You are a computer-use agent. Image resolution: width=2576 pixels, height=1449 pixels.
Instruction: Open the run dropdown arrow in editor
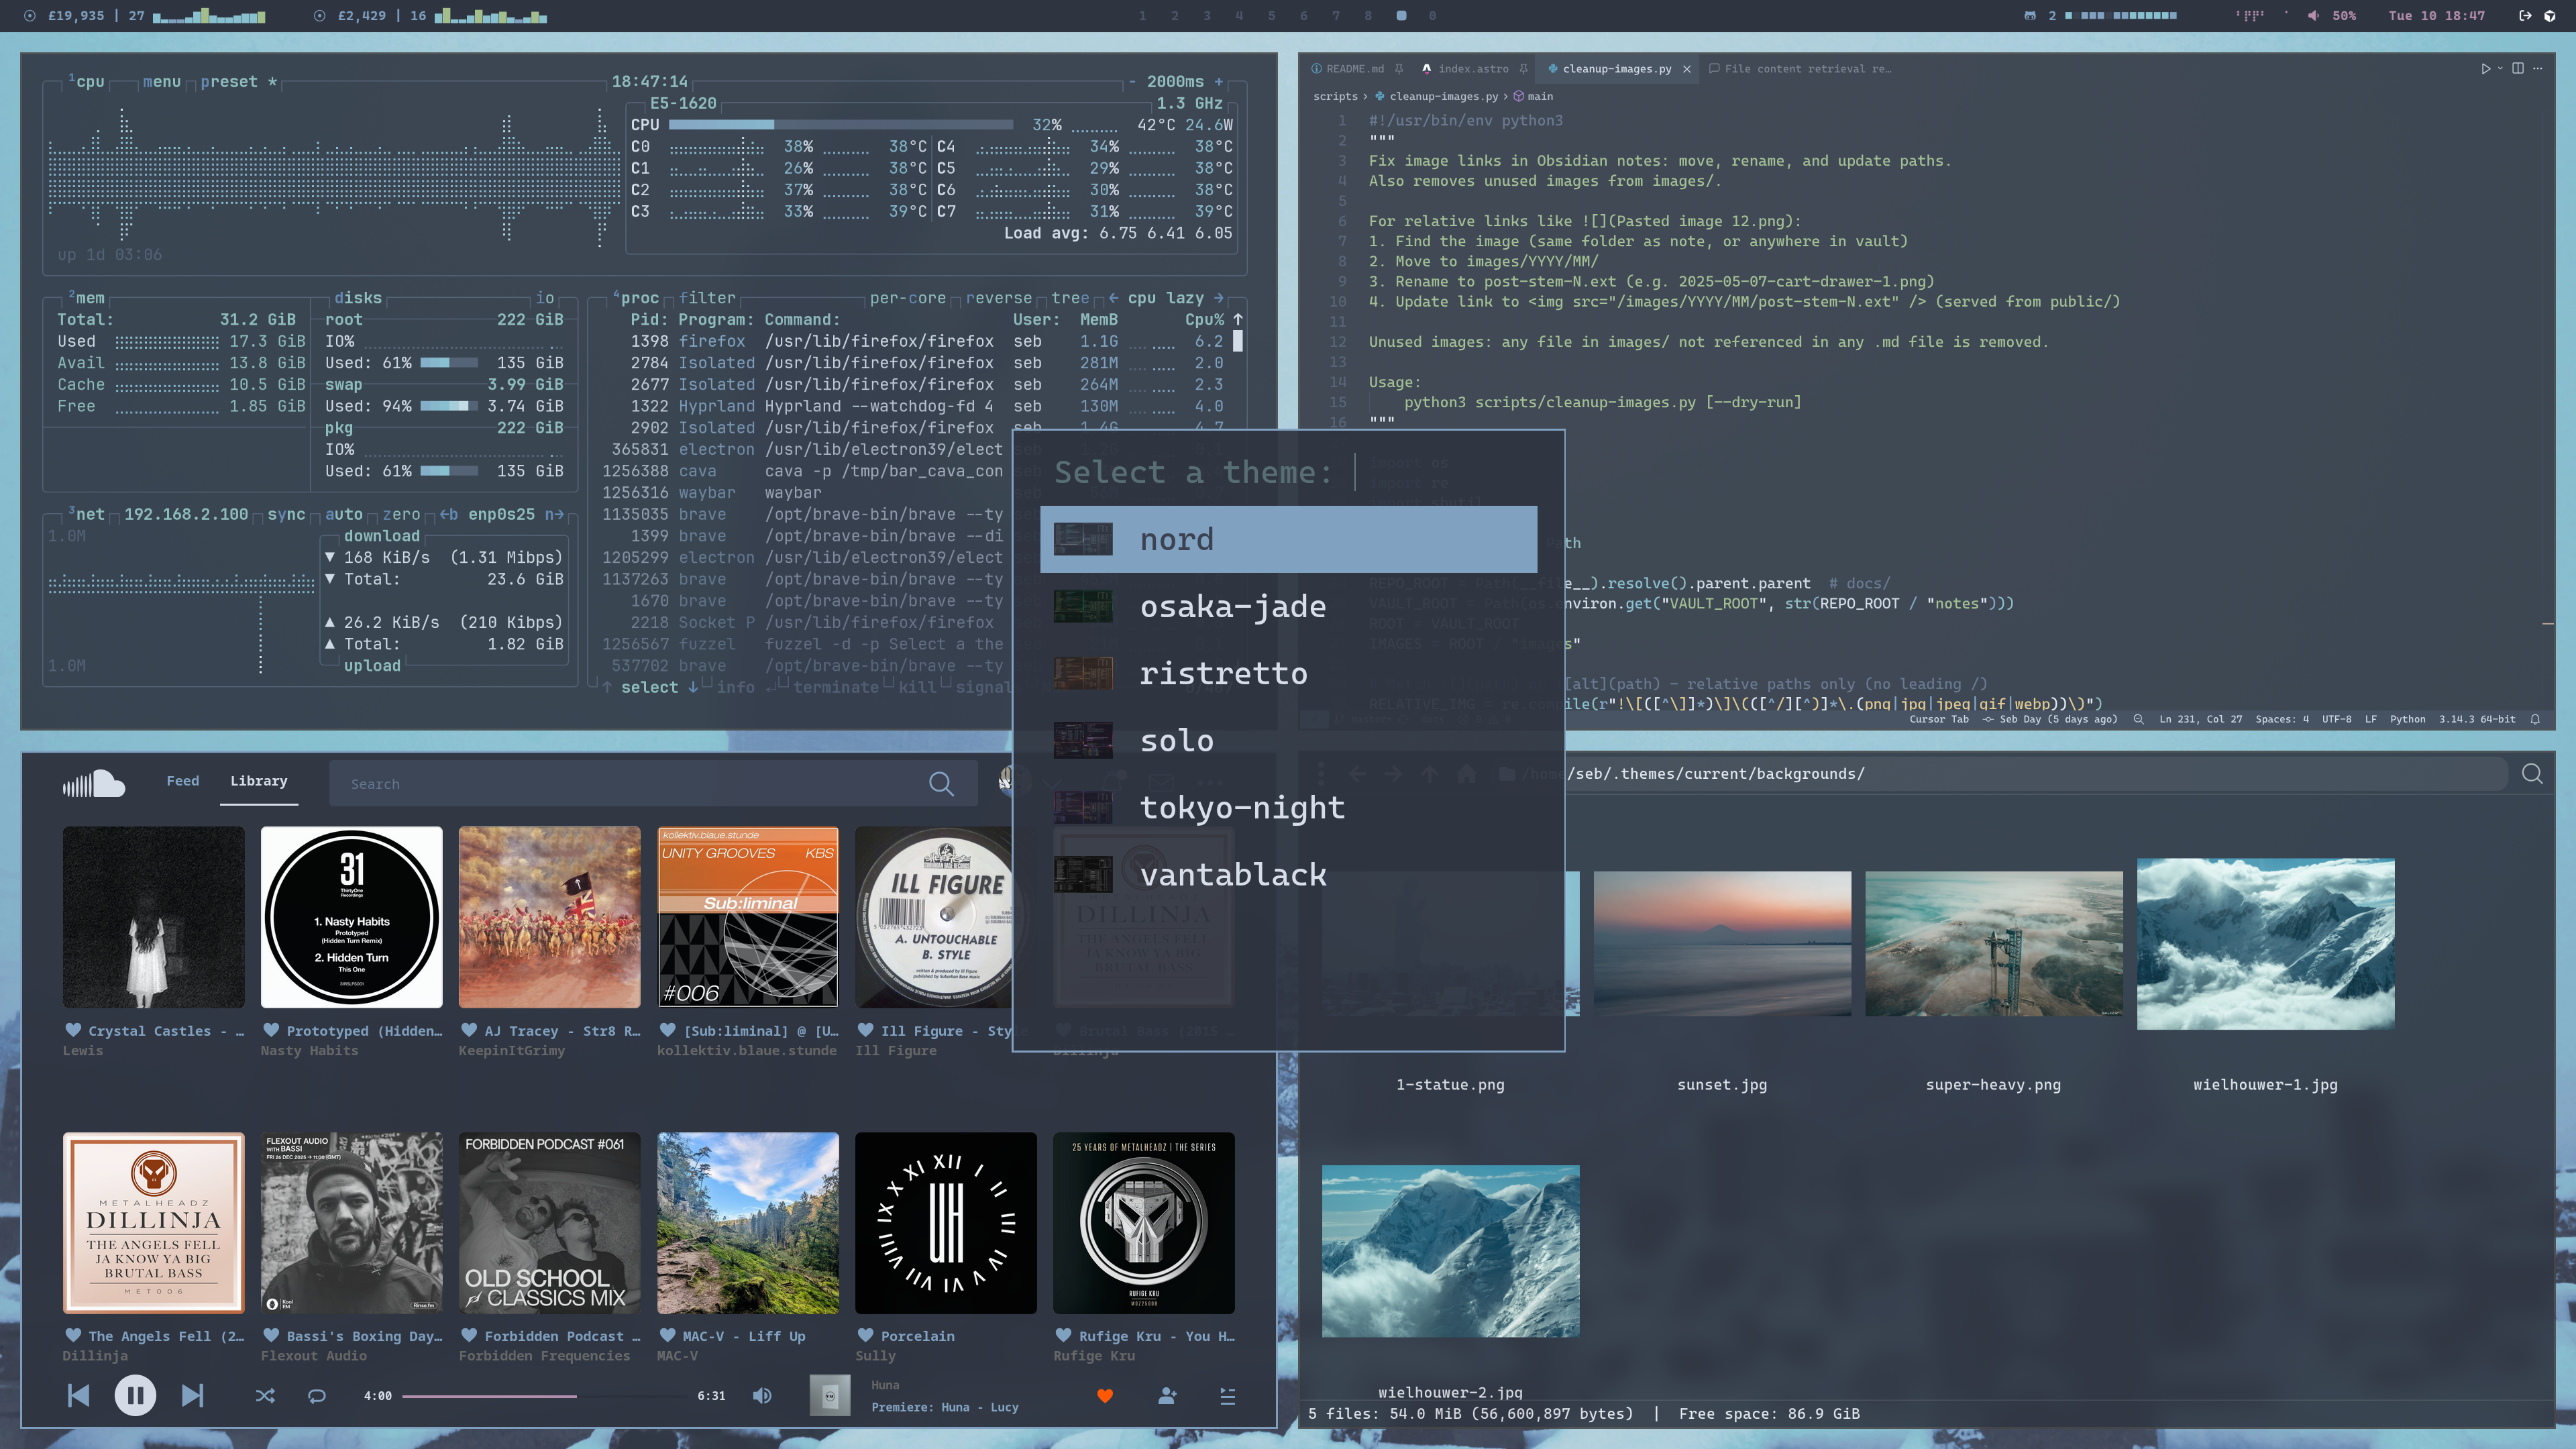2500,69
